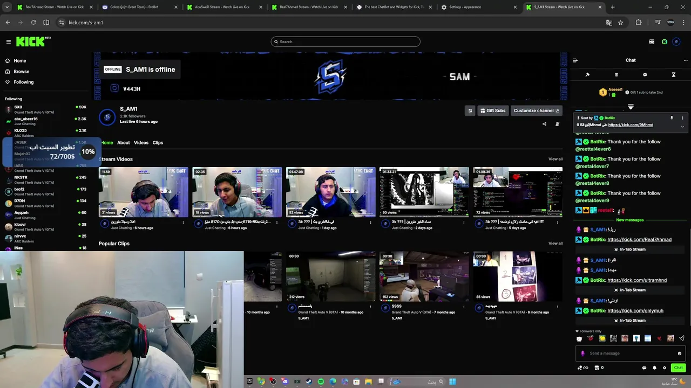
Task: Open the SSSS clip thumbnail with 152 views
Action: click(424, 276)
